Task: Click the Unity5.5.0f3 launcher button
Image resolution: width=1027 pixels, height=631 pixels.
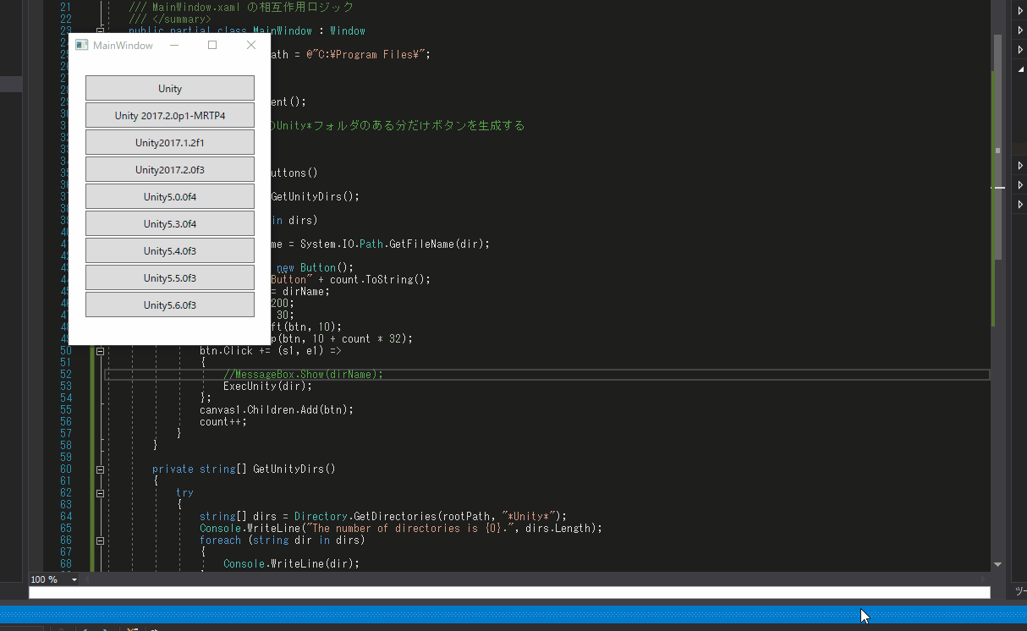Action: point(170,277)
